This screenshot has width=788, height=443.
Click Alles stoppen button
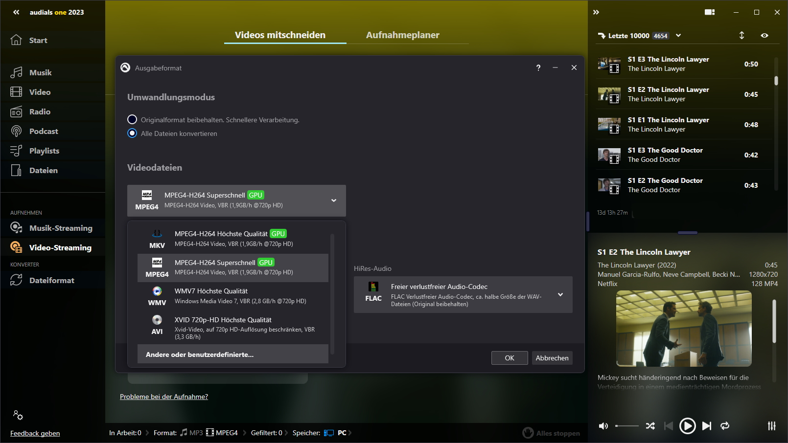(551, 433)
